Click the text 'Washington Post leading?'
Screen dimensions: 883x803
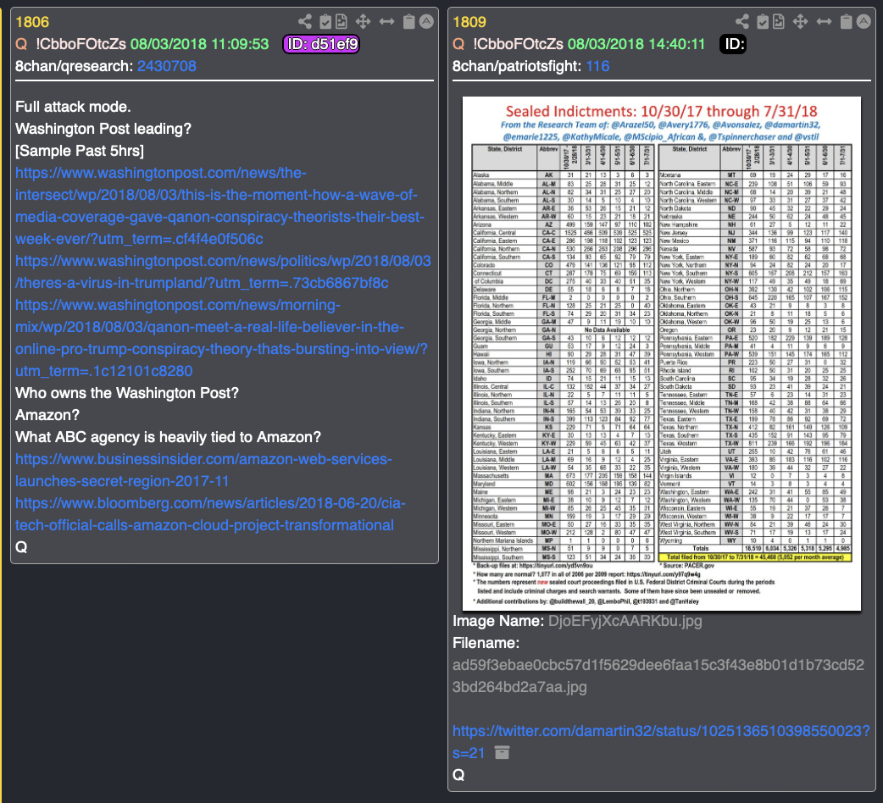click(x=103, y=128)
